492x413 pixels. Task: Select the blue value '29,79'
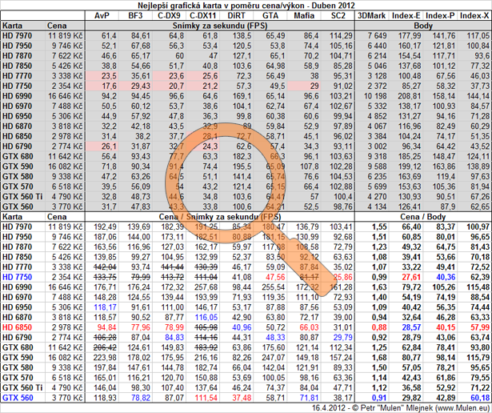(342, 338)
